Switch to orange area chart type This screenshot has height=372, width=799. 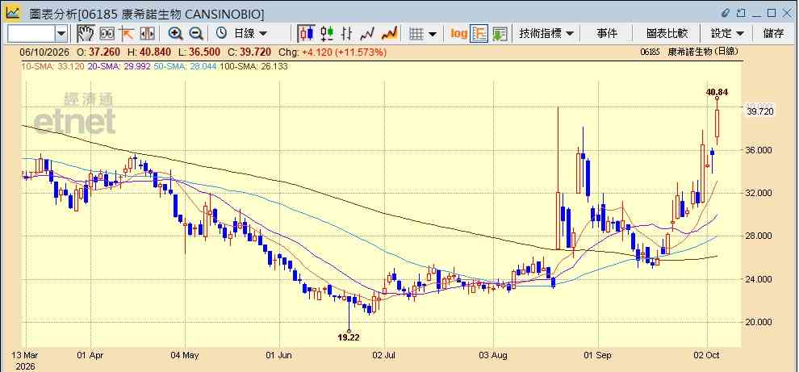(389, 34)
